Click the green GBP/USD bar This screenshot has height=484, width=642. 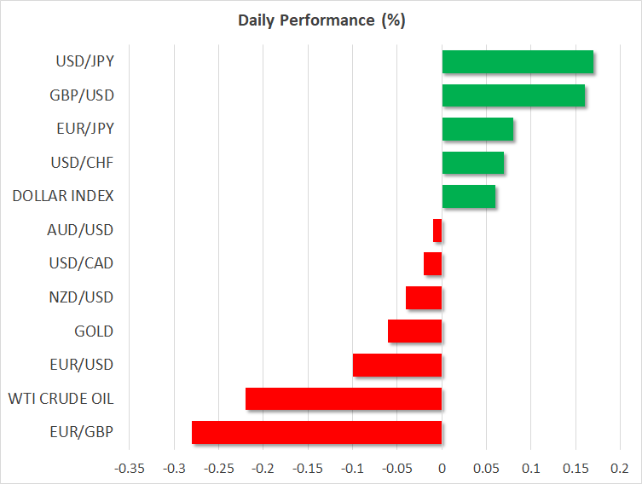(513, 95)
